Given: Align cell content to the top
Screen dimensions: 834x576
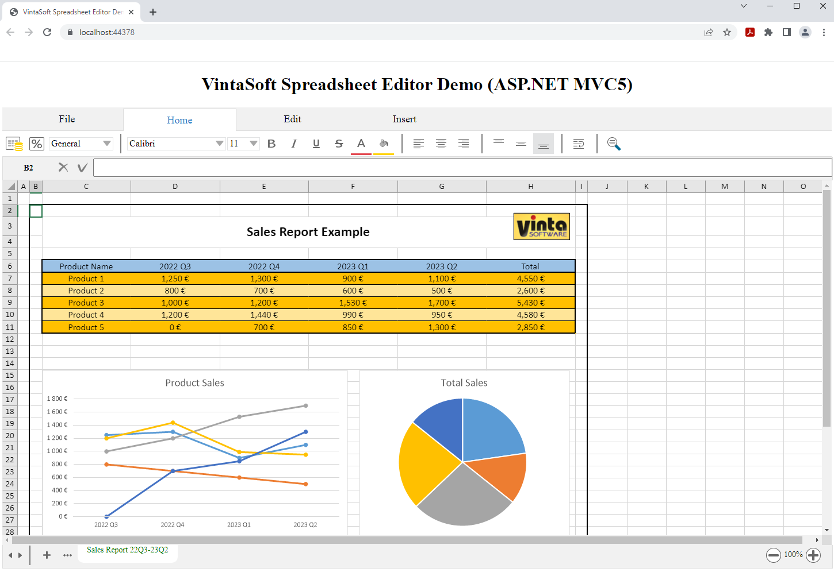Looking at the screenshot, I should pos(499,144).
